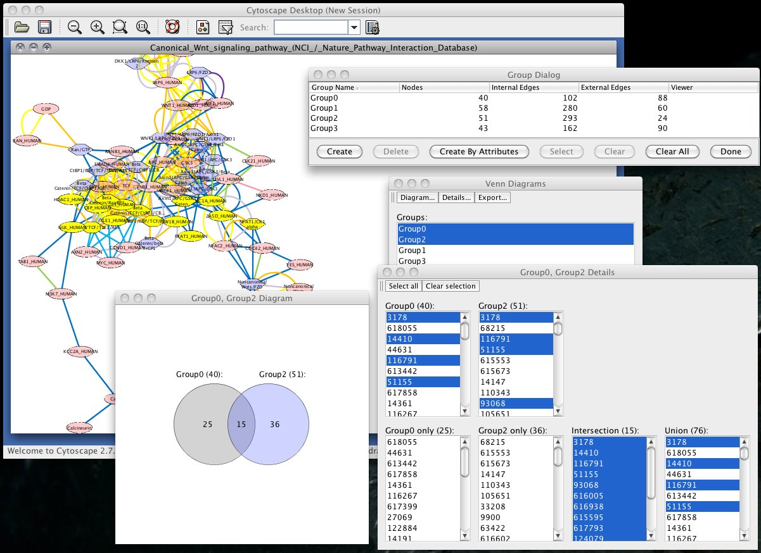Zoom to the selected region
Viewport: 761px width, 553px height.
120,27
